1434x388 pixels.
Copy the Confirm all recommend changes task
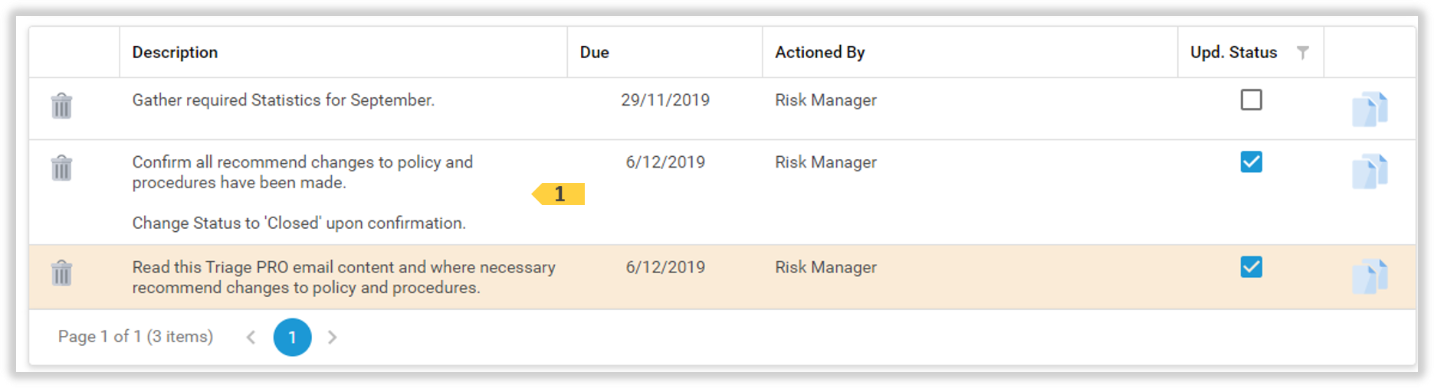pos(1370,171)
